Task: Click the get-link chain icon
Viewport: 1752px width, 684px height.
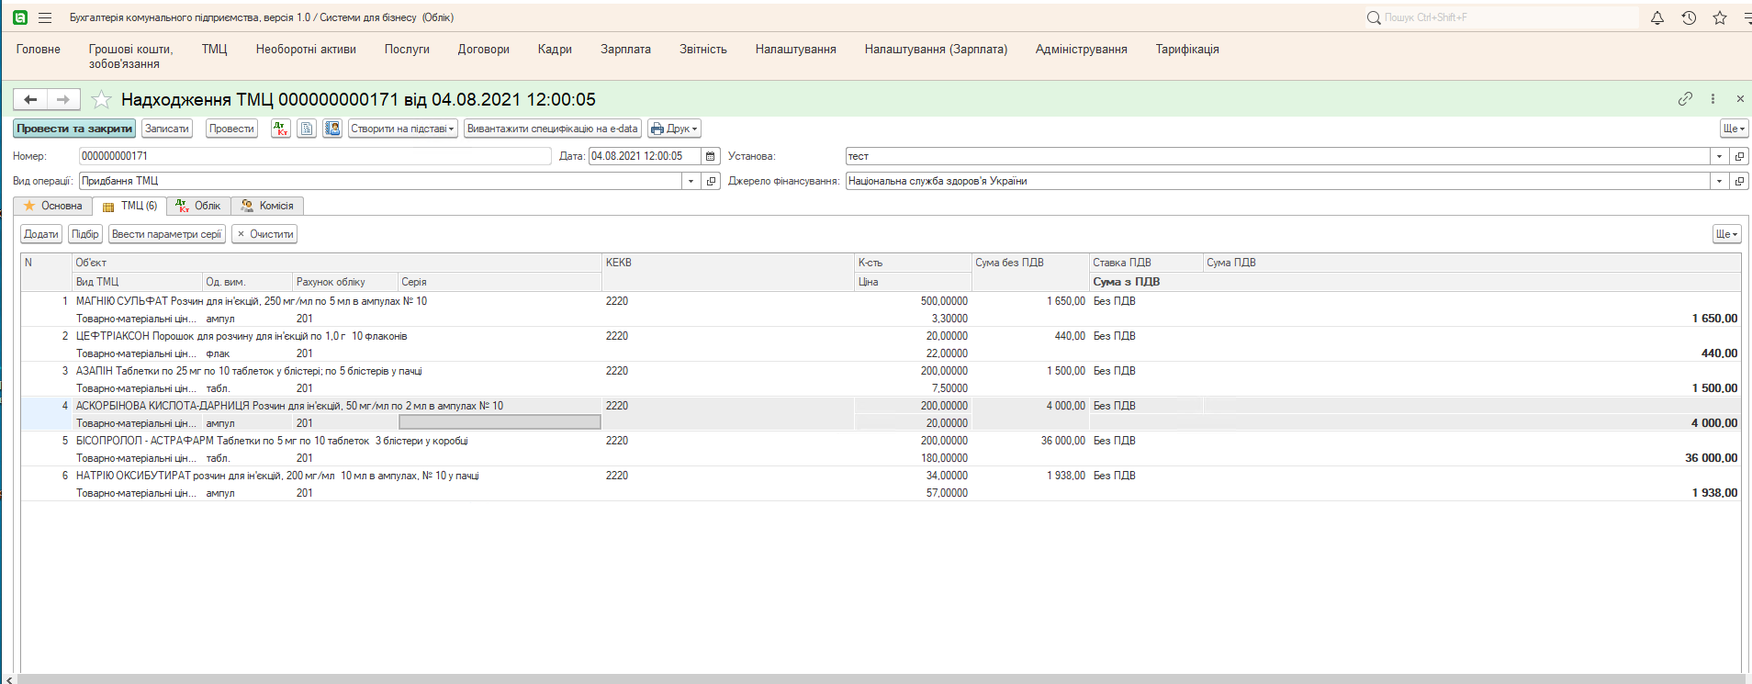Action: [1685, 98]
